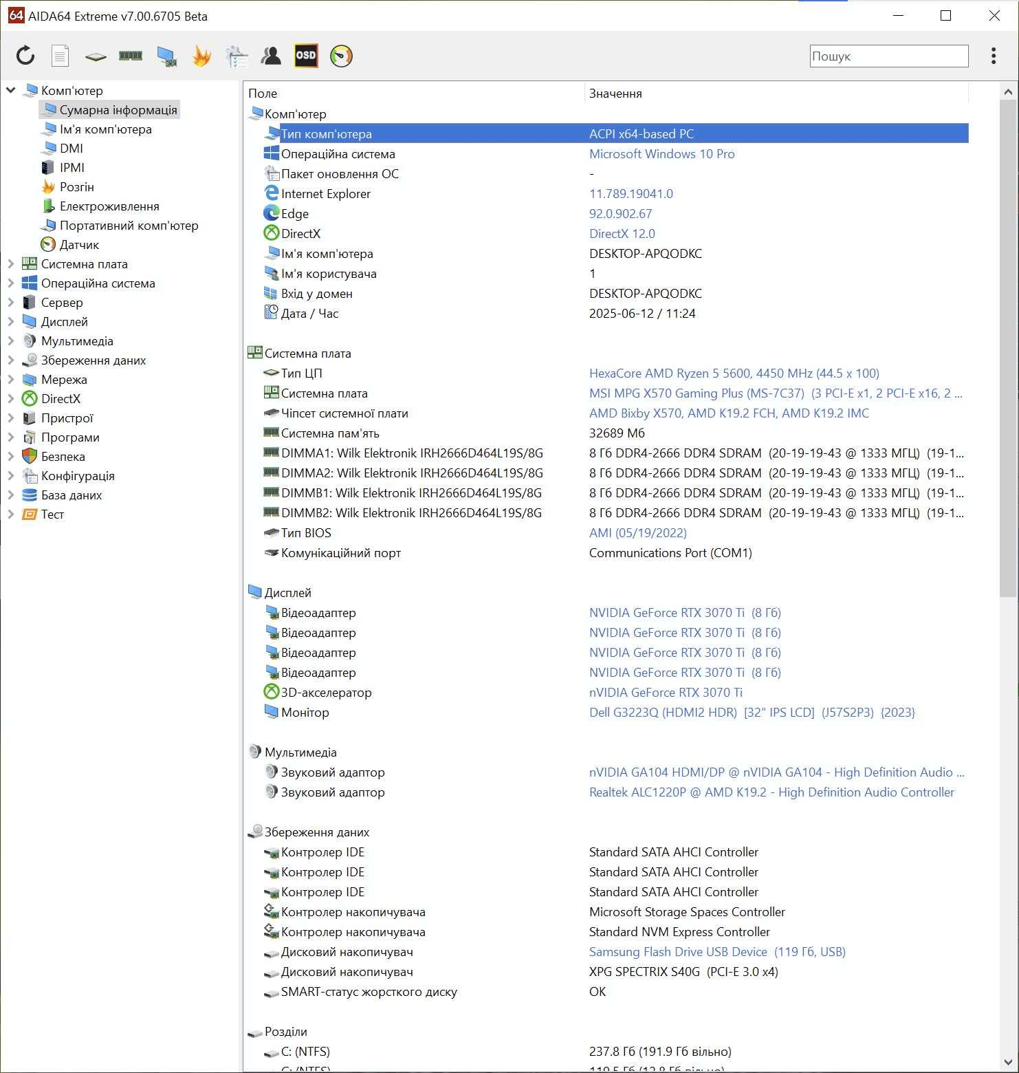Click the Refresh toolbar icon
Image resolution: width=1019 pixels, height=1073 pixels.
click(25, 56)
